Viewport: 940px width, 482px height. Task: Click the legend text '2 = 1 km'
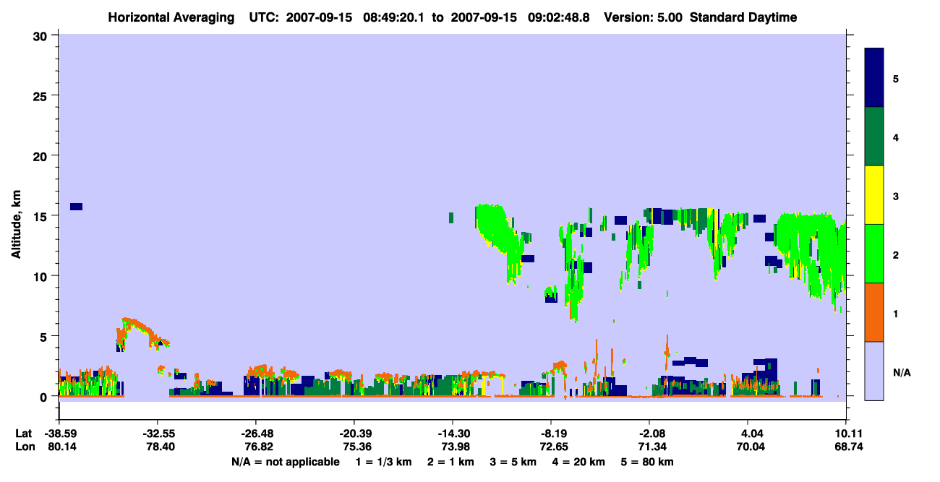coord(450,462)
